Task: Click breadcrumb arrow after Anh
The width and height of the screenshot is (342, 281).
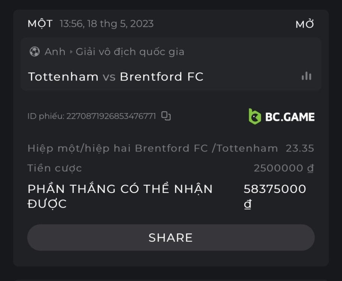Action: coord(71,52)
